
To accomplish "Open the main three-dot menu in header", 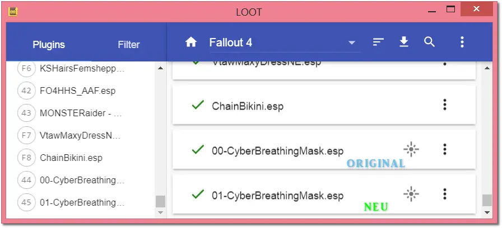I will click(462, 42).
